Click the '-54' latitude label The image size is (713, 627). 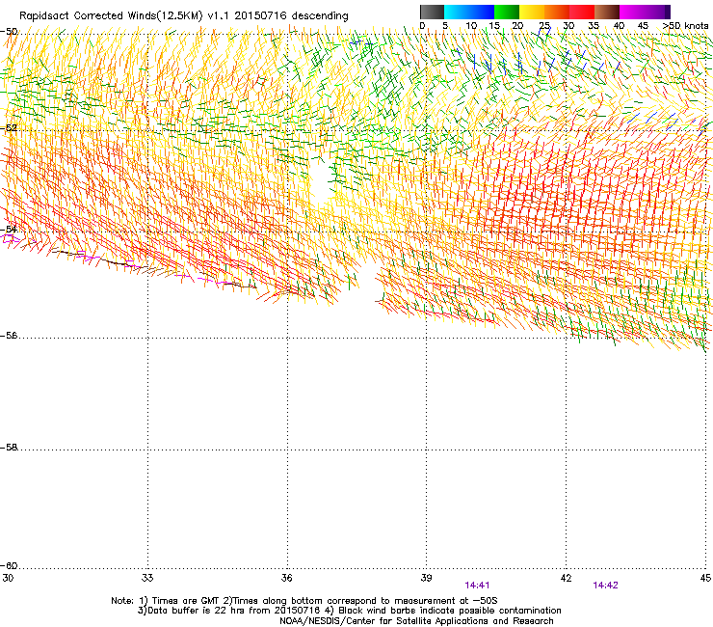9,229
